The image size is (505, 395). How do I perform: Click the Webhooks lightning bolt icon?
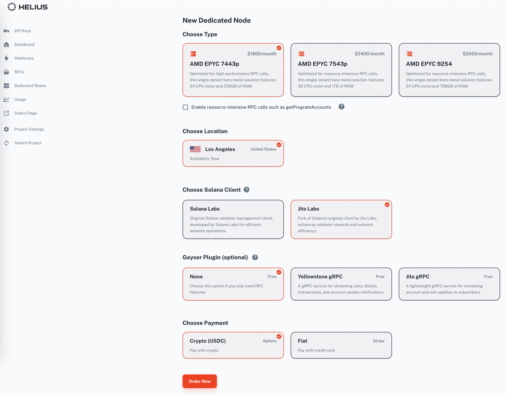(6, 58)
